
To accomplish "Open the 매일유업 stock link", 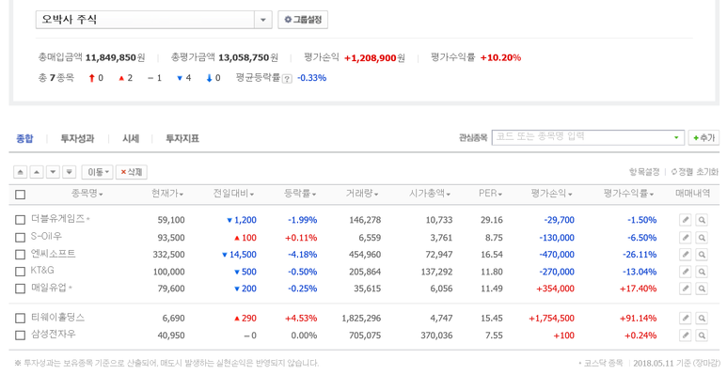I will (x=49, y=288).
